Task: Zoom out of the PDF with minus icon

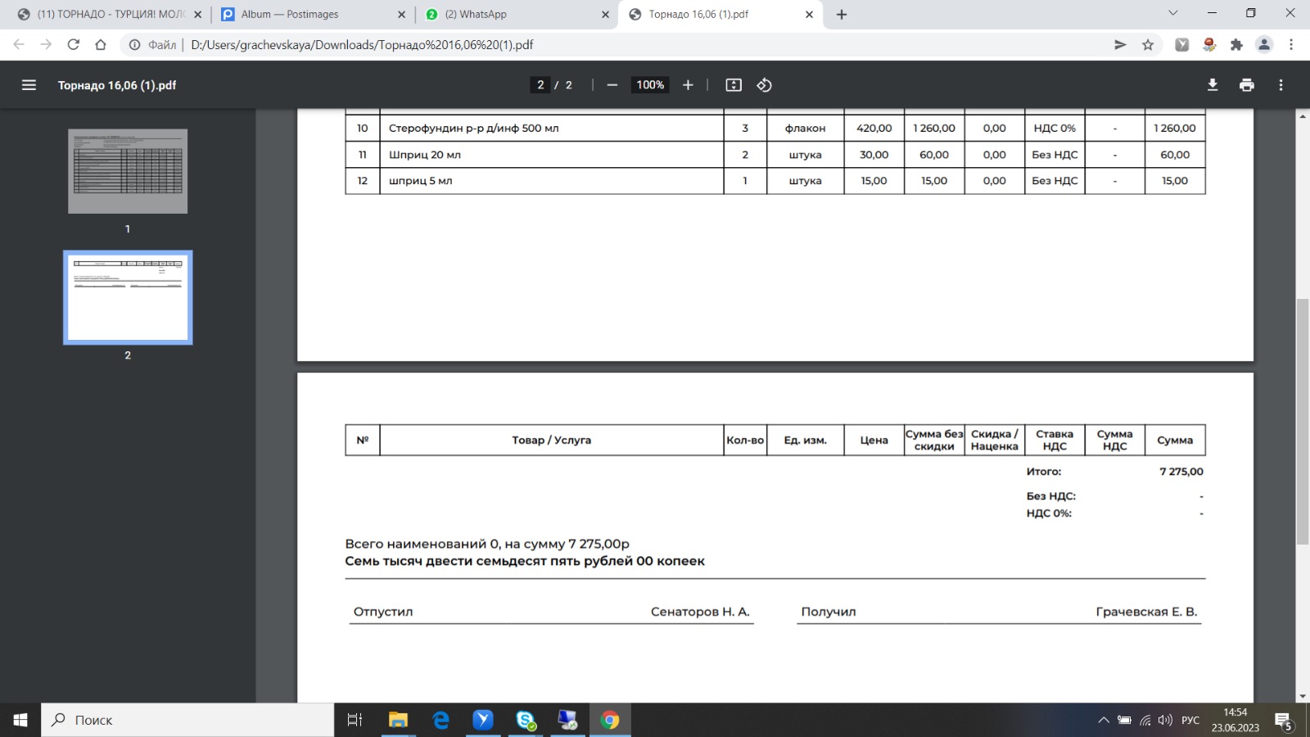Action: point(612,85)
